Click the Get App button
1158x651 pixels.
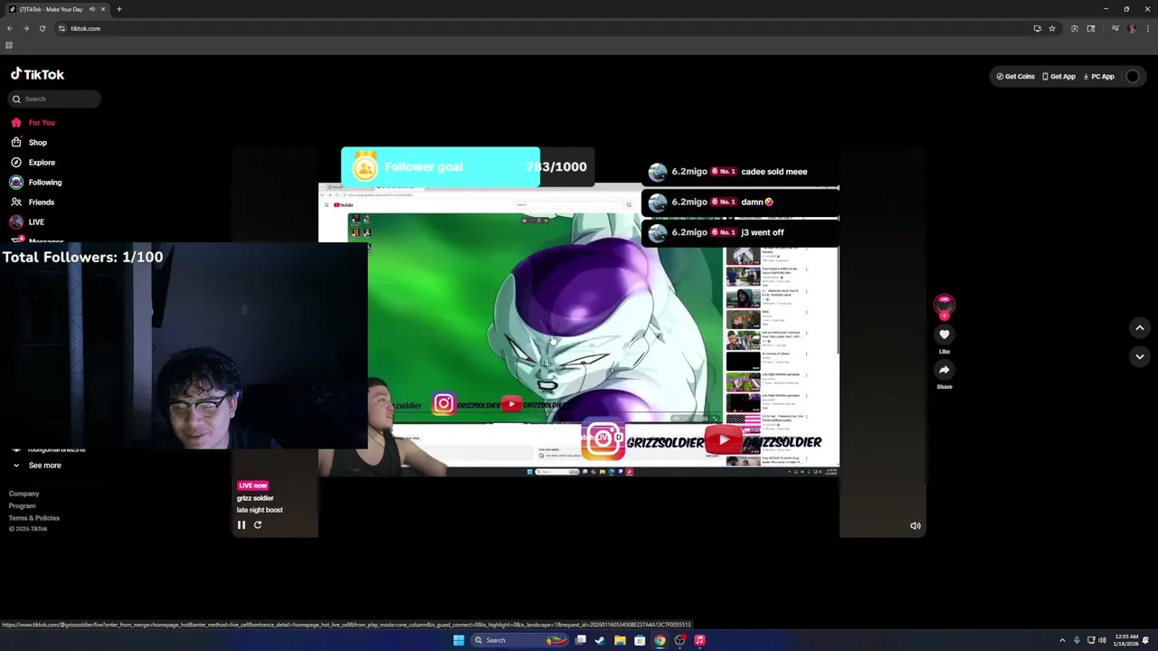1058,76
